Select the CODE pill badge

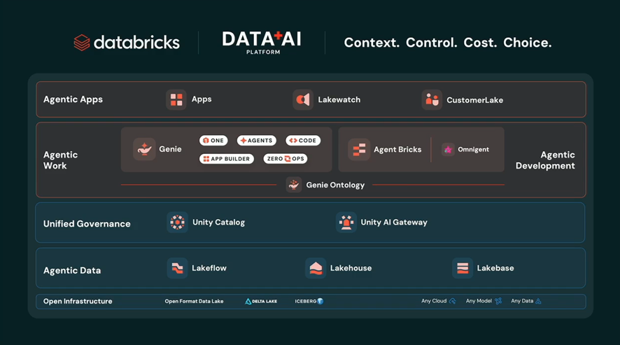(x=303, y=141)
